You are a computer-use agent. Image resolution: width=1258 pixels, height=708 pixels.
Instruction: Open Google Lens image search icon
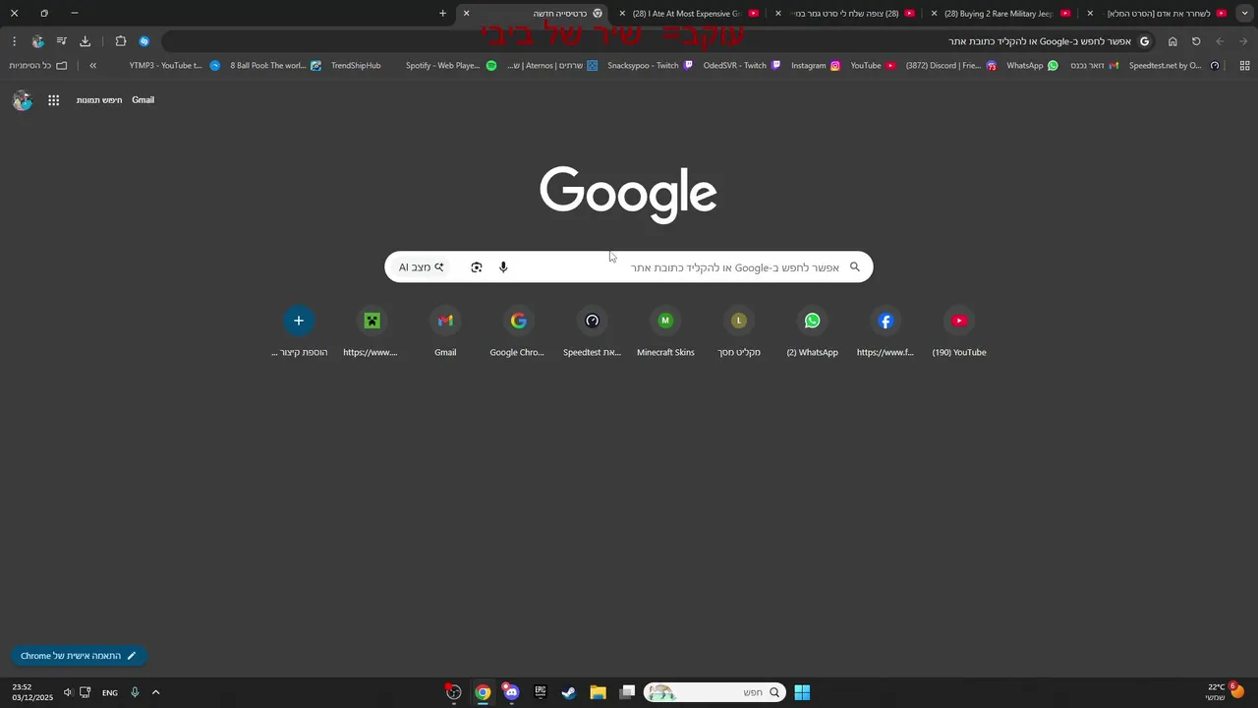coord(477,267)
